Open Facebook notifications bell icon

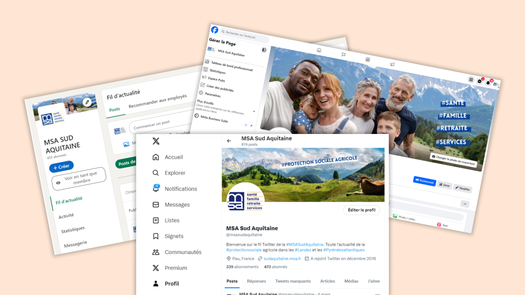pos(488,82)
